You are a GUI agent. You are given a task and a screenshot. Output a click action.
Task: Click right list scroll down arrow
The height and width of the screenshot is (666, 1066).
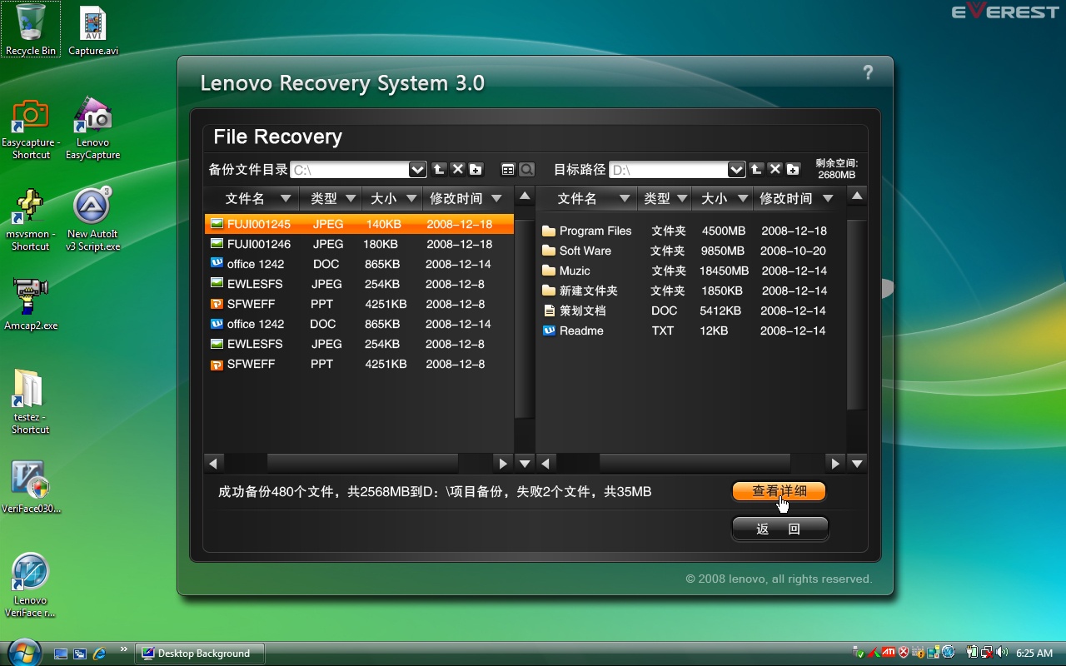[857, 463]
